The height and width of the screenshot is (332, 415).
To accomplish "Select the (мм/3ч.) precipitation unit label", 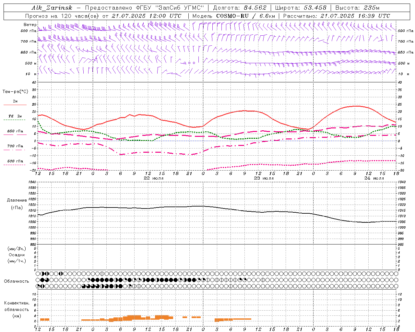I will pyautogui.click(x=17, y=249).
